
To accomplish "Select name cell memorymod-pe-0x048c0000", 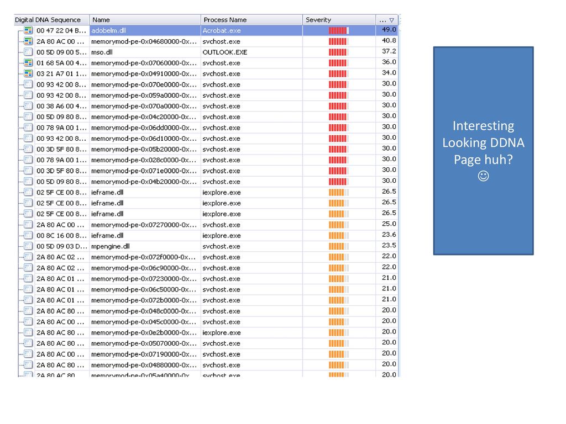I will click(144, 311).
